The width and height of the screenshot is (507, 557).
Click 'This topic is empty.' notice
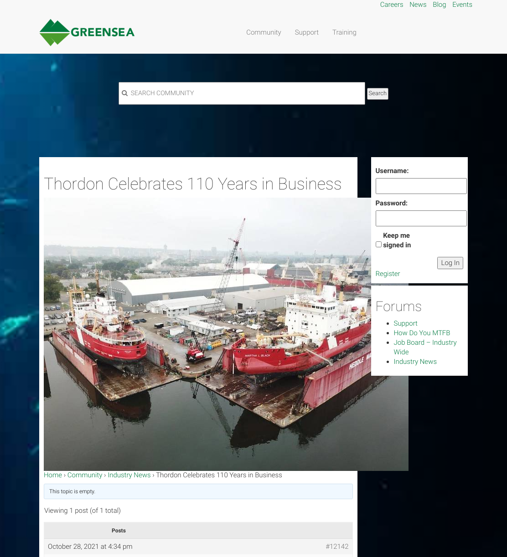[198, 491]
